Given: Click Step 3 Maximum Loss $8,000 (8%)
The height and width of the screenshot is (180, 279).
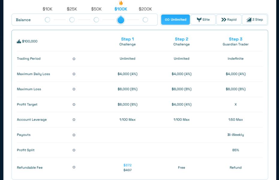Looking at the screenshot, I should coord(235,89).
